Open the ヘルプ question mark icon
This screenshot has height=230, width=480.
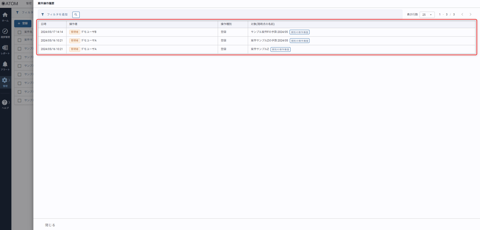pyautogui.click(x=5, y=104)
